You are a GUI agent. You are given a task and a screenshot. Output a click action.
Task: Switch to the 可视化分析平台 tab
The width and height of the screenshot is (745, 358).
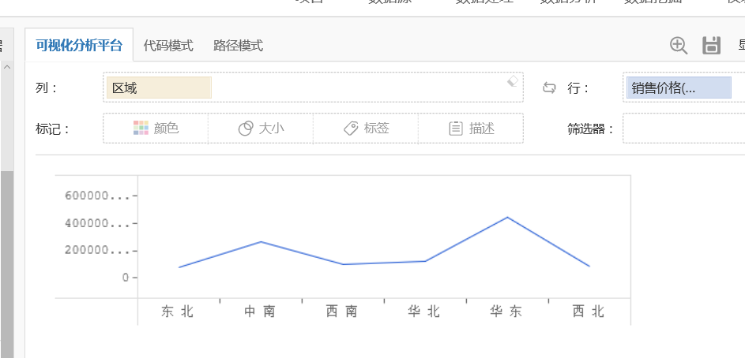79,46
